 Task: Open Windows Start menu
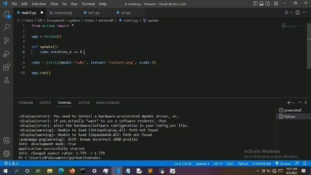point(5,171)
